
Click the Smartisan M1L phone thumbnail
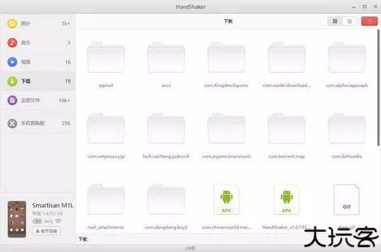[x=17, y=219]
